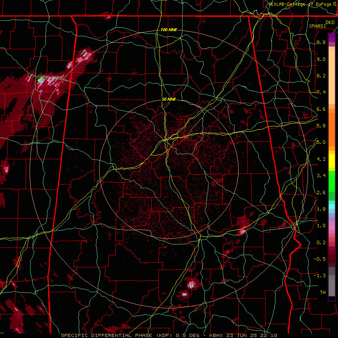Click "SPECIFIC DIFFERENTIAL PHASE (KDP)" in the caption
338x338 pixels.
117,335
